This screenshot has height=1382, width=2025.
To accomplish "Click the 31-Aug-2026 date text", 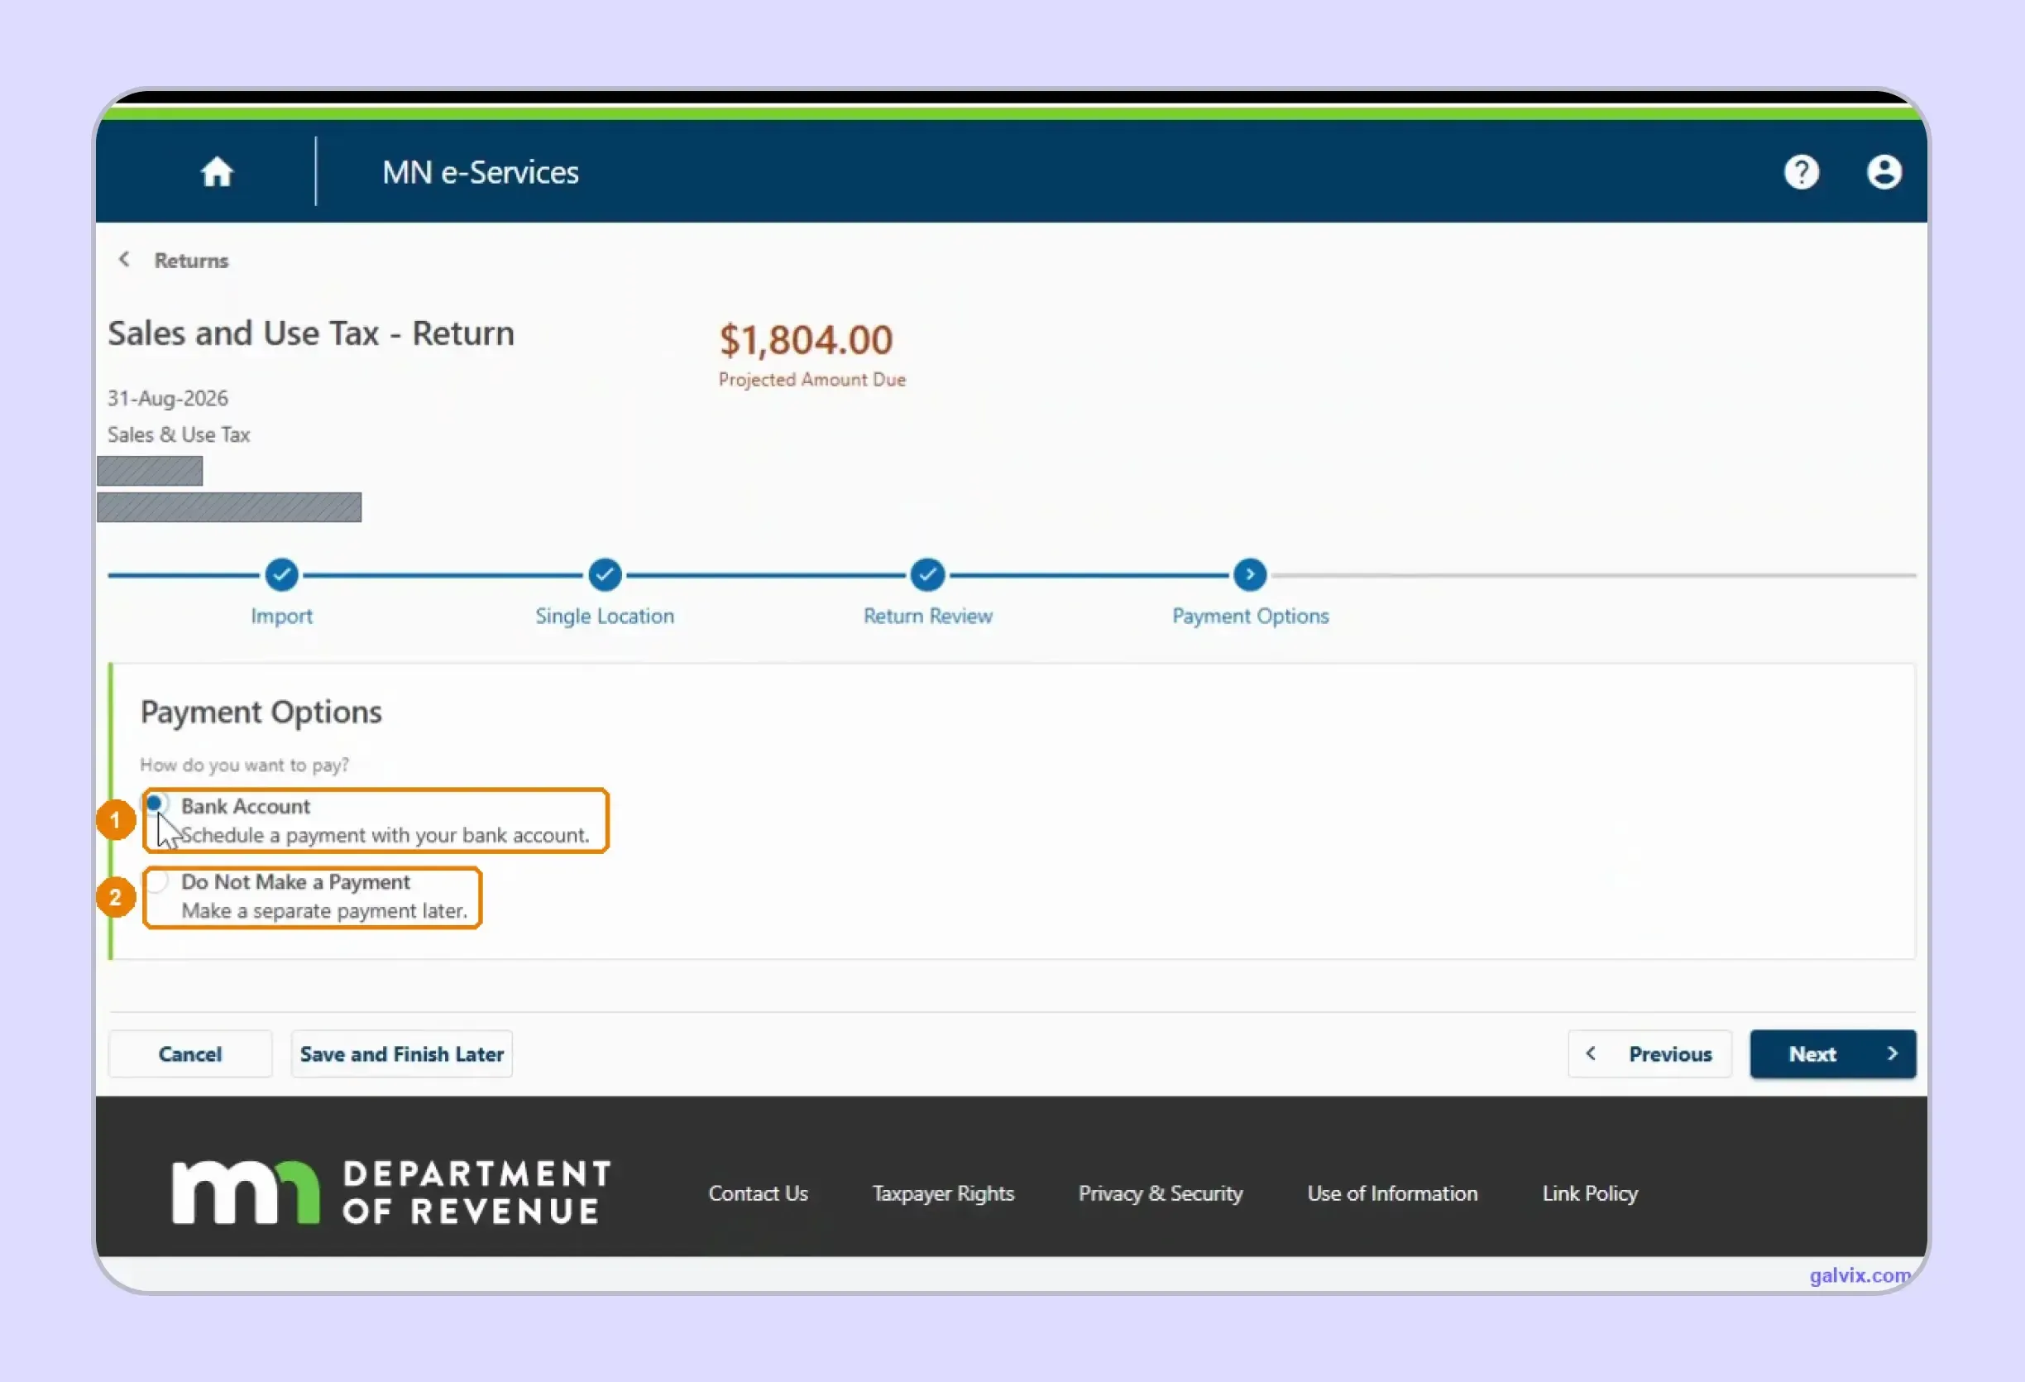I will tap(167, 397).
